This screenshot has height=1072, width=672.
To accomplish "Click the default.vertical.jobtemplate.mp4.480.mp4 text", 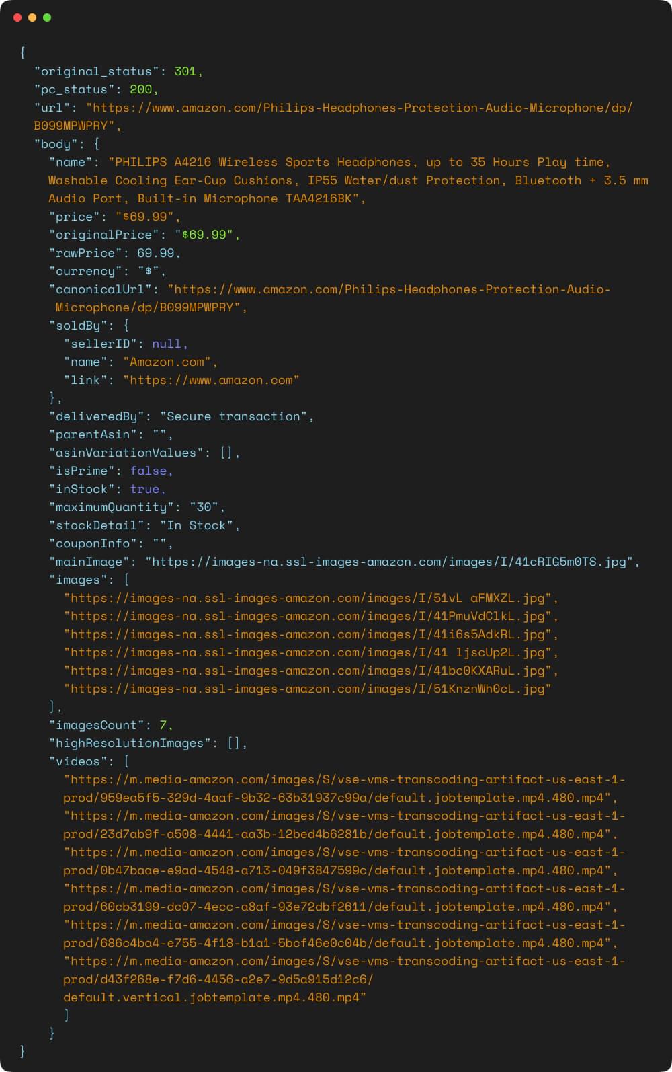I will (212, 997).
